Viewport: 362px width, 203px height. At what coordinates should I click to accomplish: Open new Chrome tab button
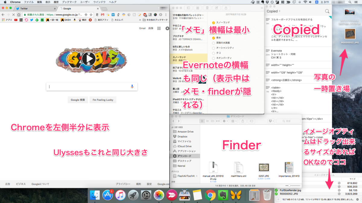(x=105, y=9)
